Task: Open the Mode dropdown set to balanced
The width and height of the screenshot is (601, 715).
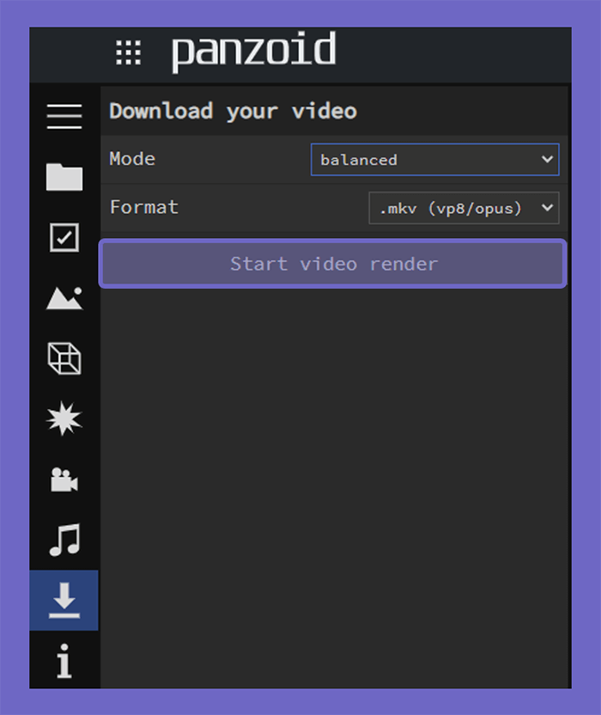Action: (x=434, y=160)
